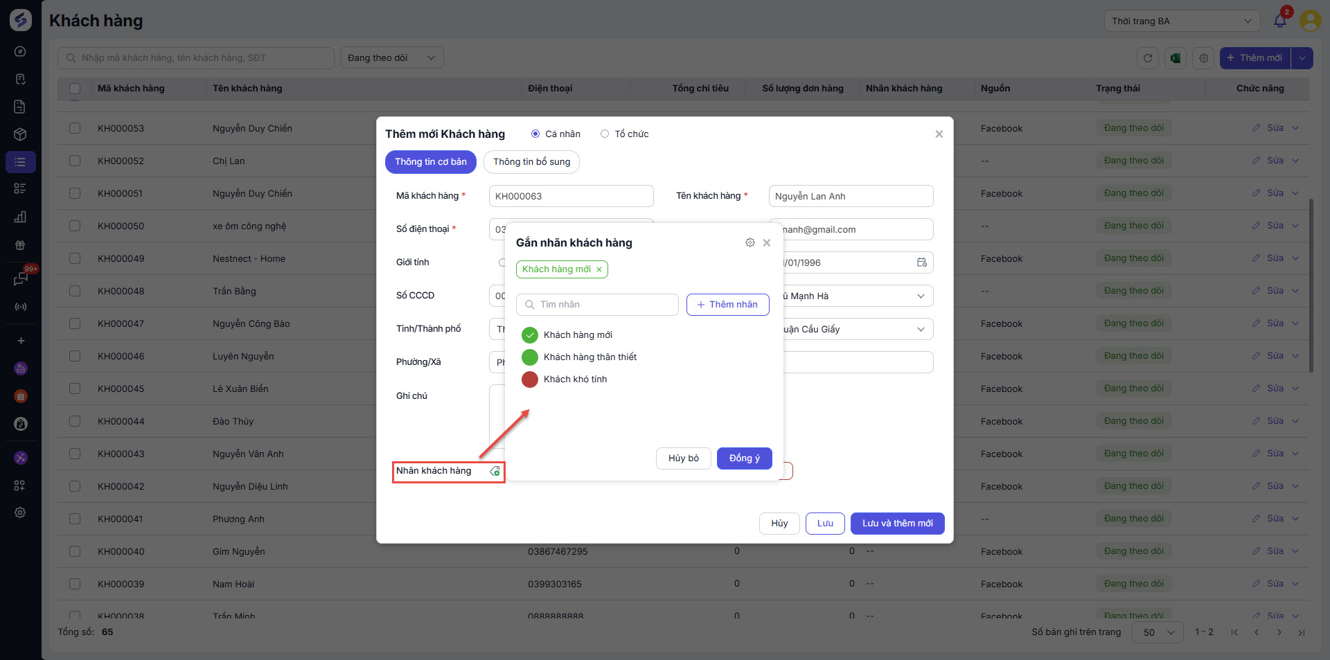The height and width of the screenshot is (660, 1330).
Task: Open the date of birth calendar icon
Action: coord(921,262)
